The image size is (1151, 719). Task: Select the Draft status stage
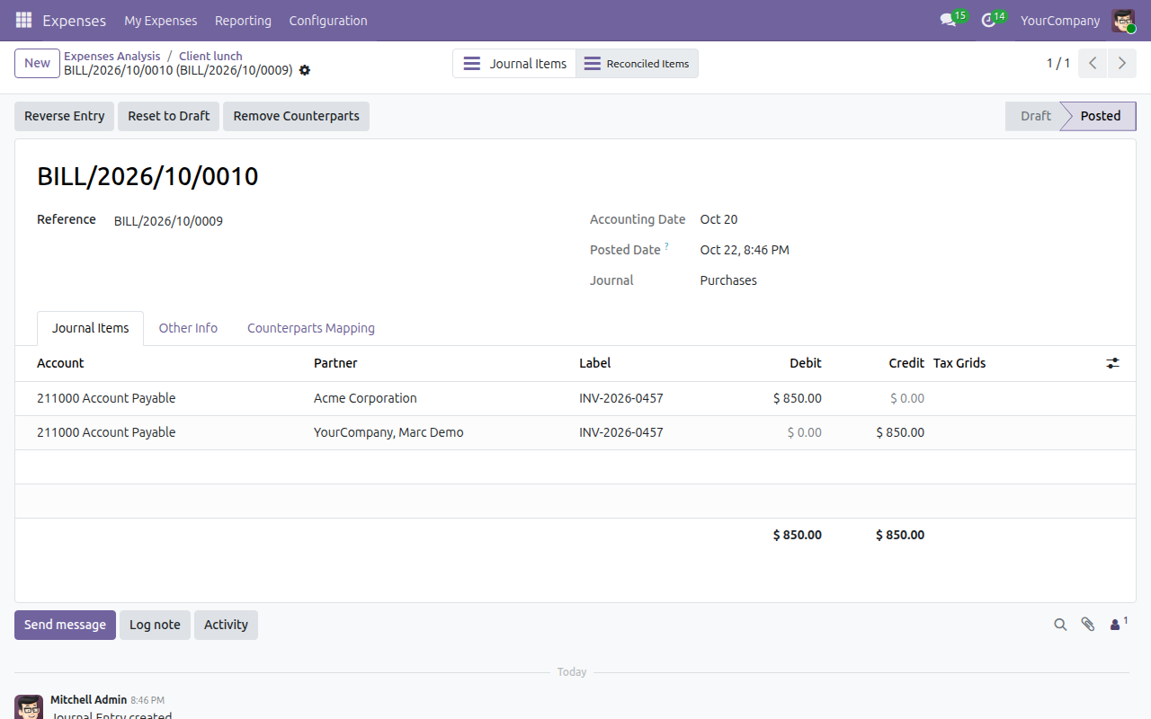[1036, 116]
